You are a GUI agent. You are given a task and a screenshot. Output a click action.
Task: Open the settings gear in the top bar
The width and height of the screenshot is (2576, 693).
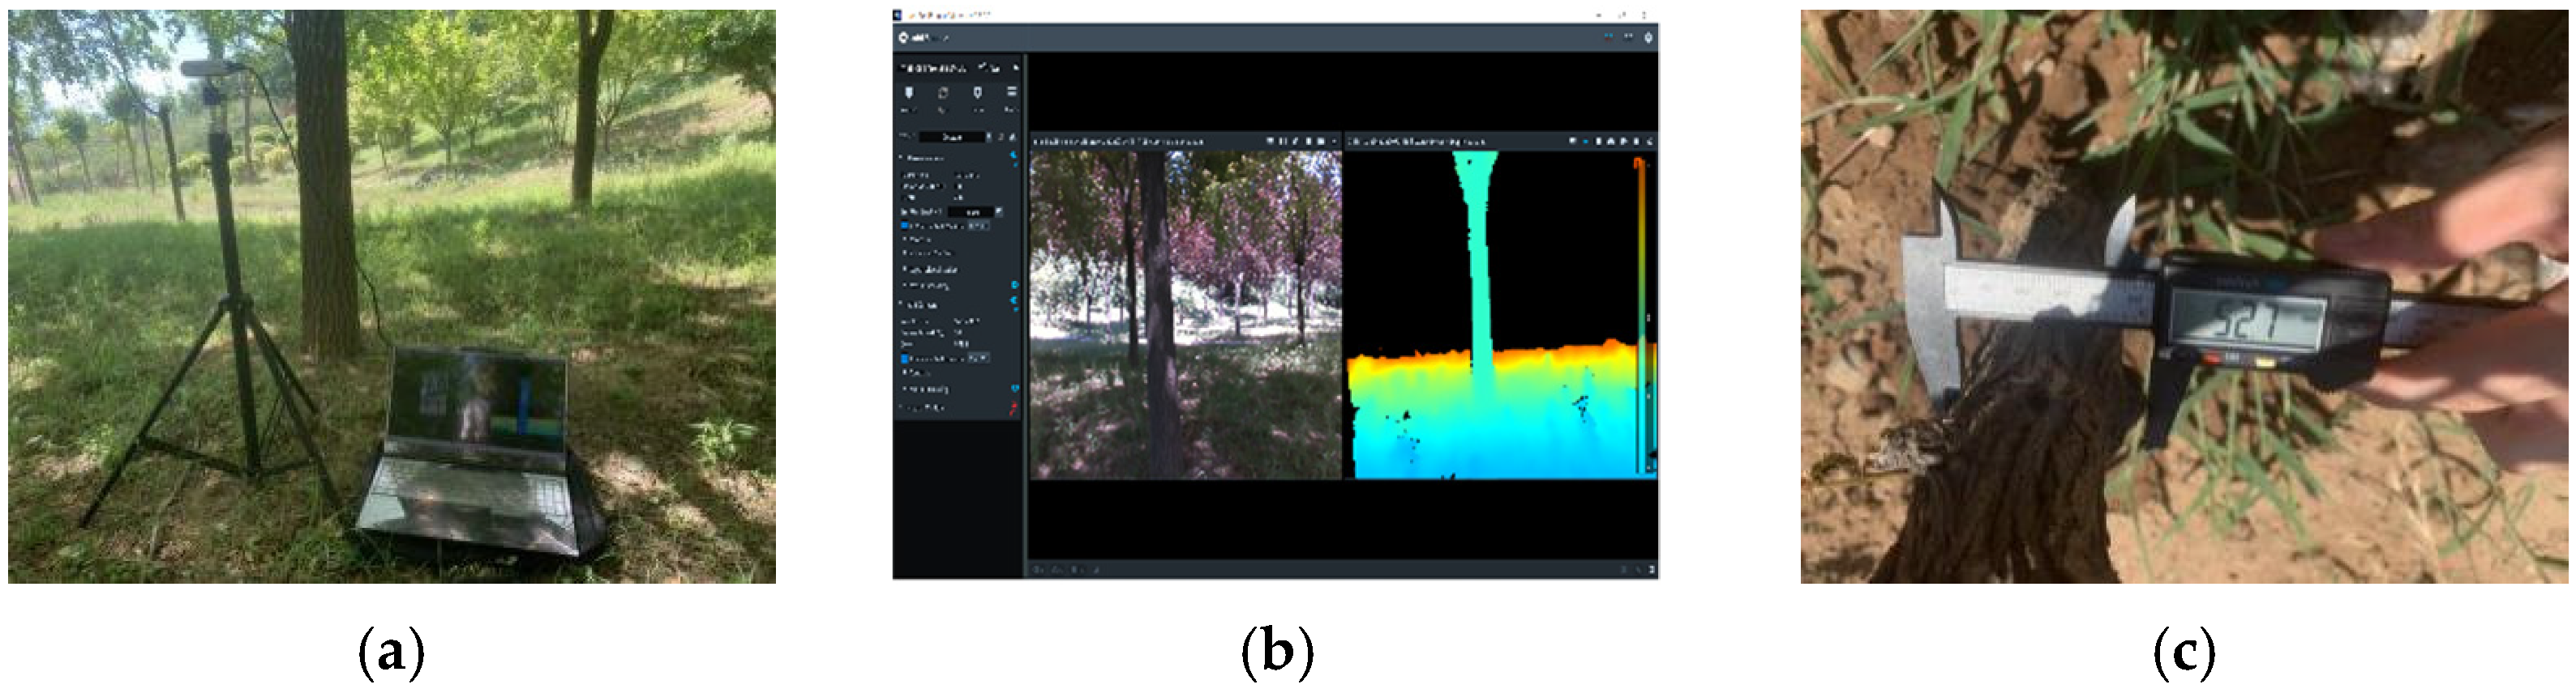(x=1648, y=37)
